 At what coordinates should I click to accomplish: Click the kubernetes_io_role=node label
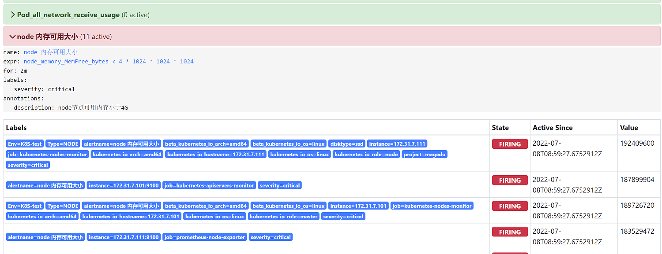pos(366,155)
